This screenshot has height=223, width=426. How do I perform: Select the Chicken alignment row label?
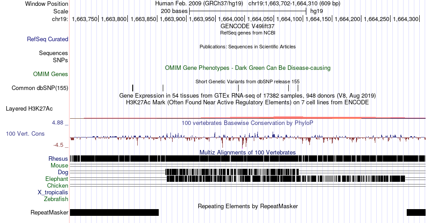(57, 185)
